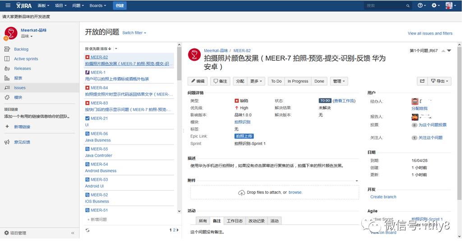Click the search magnifier icon
465x247 pixels.
[x=408, y=5]
